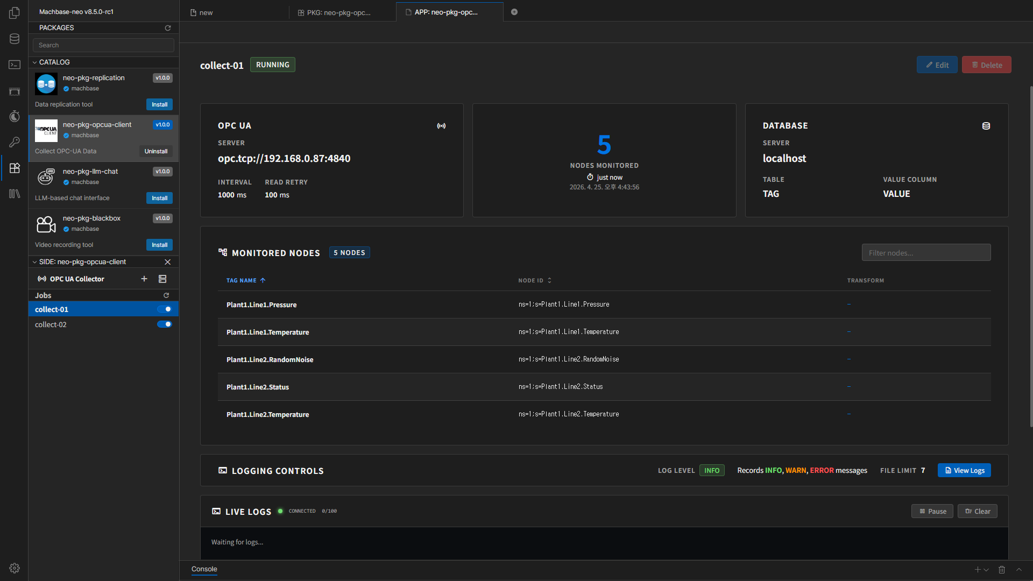
Task: Click Plant1.Line2.RandomNoise tag row
Action: [604, 359]
